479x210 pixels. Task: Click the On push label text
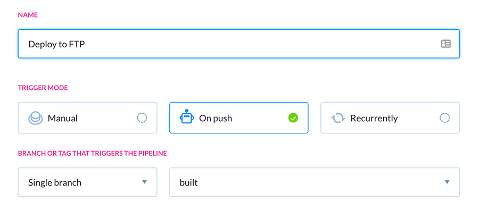click(x=216, y=119)
